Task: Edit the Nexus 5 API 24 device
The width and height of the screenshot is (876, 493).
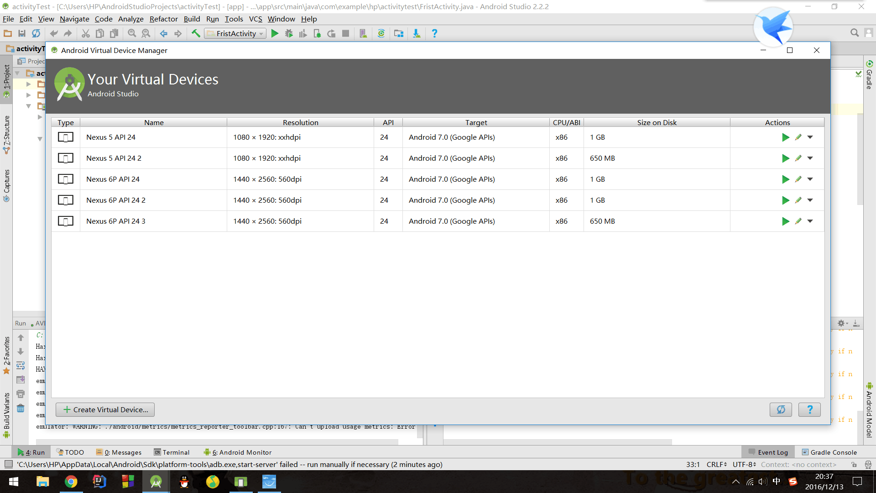Action: click(798, 137)
